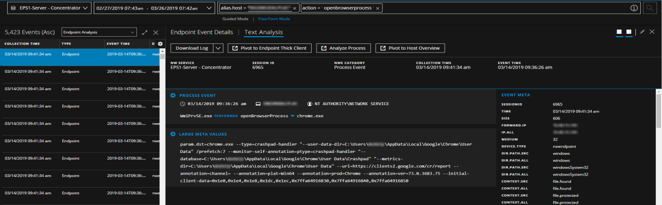Remove the alias.host filter pill
This screenshot has width=662, height=205.
click(295, 8)
